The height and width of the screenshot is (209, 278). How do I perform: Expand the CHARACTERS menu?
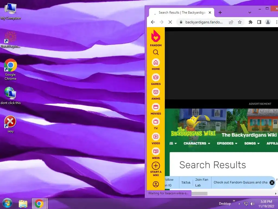point(197,143)
